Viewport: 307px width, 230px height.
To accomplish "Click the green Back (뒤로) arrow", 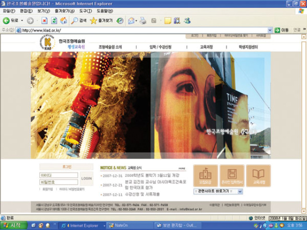I will coord(6,21).
